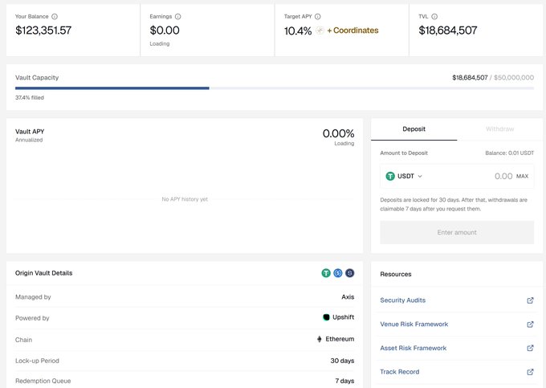Open the Track Record link

pos(400,372)
